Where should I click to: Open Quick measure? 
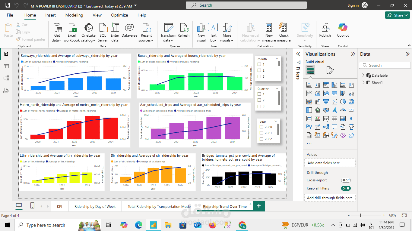[284, 32]
